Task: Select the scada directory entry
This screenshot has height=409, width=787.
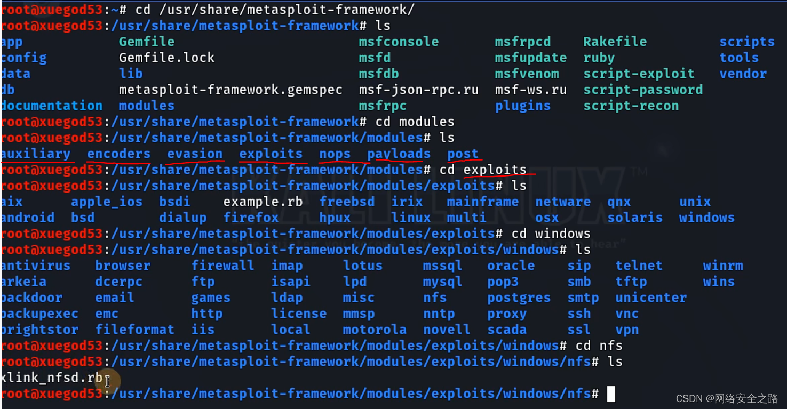Action: point(506,329)
